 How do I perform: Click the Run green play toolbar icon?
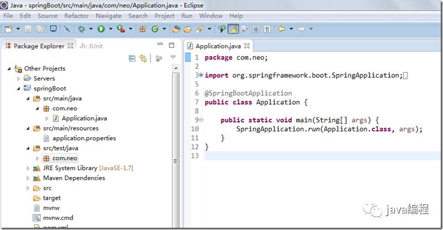[x=101, y=29]
